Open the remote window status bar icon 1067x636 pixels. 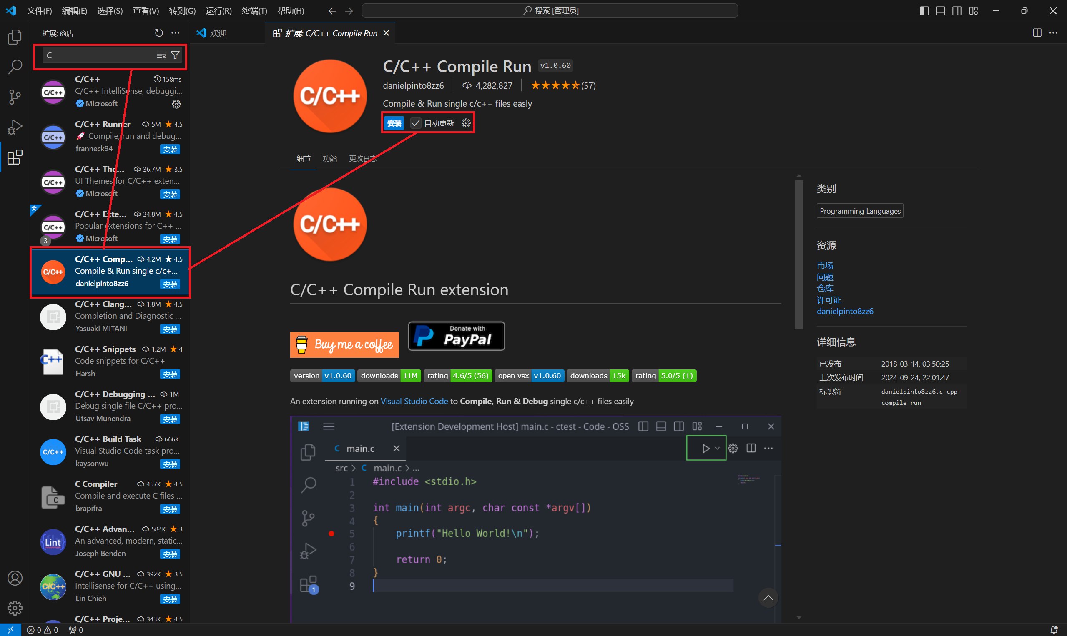pyautogui.click(x=10, y=630)
